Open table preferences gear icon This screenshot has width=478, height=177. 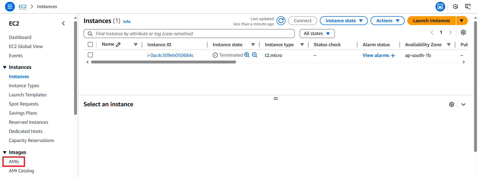tap(463, 32)
